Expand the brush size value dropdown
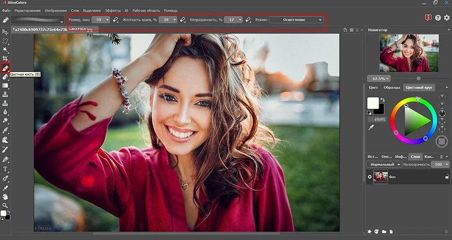Image resolution: width=452 pixels, height=240 pixels. point(107,20)
